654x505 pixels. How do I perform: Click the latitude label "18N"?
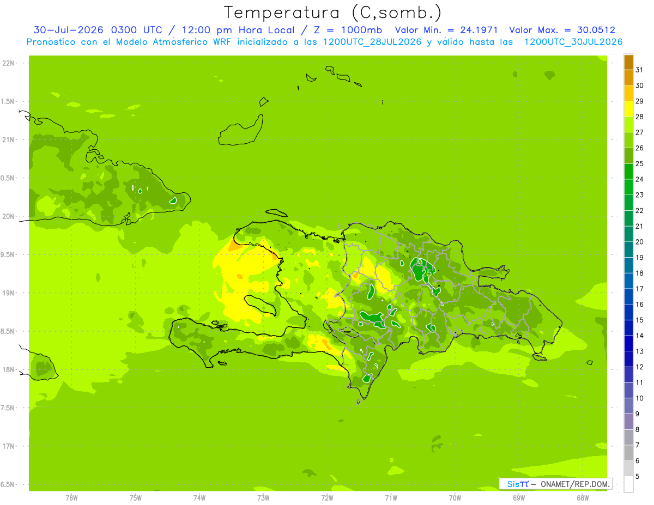[8, 370]
